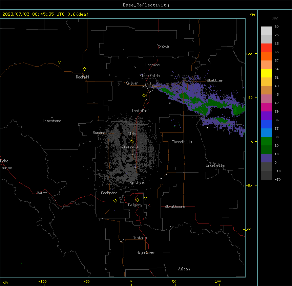Click the Airdrie label
Viewport: 292px width, 286px height.
[137, 182]
